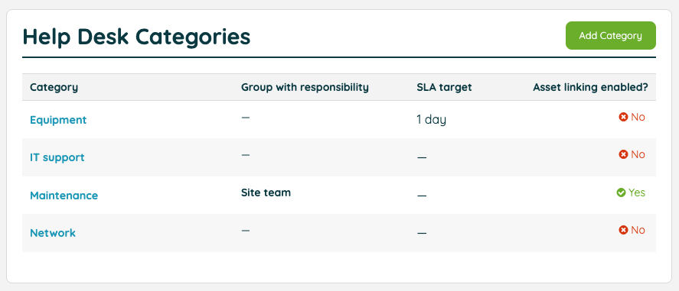Select the Maintenance category link
The height and width of the screenshot is (291, 679).
[x=64, y=196]
